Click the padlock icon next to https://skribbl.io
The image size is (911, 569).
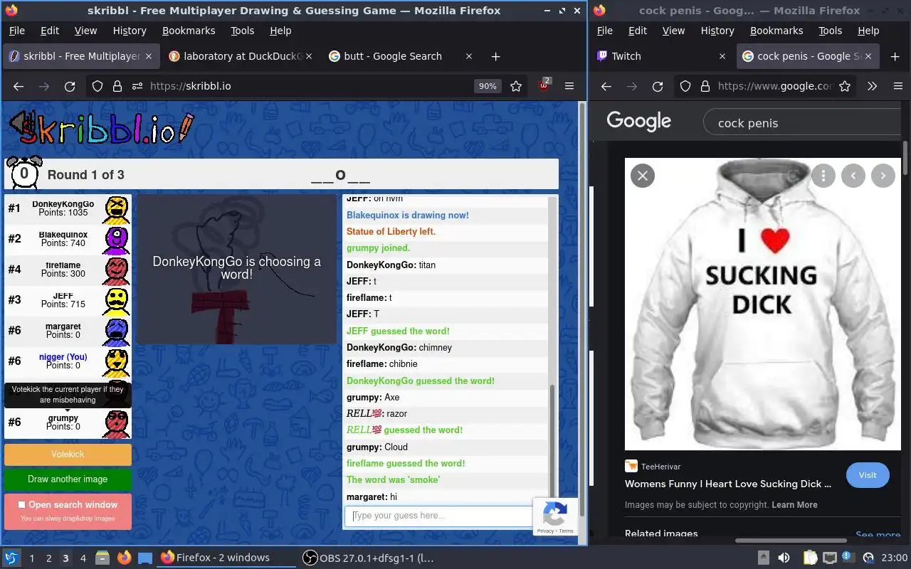118,86
